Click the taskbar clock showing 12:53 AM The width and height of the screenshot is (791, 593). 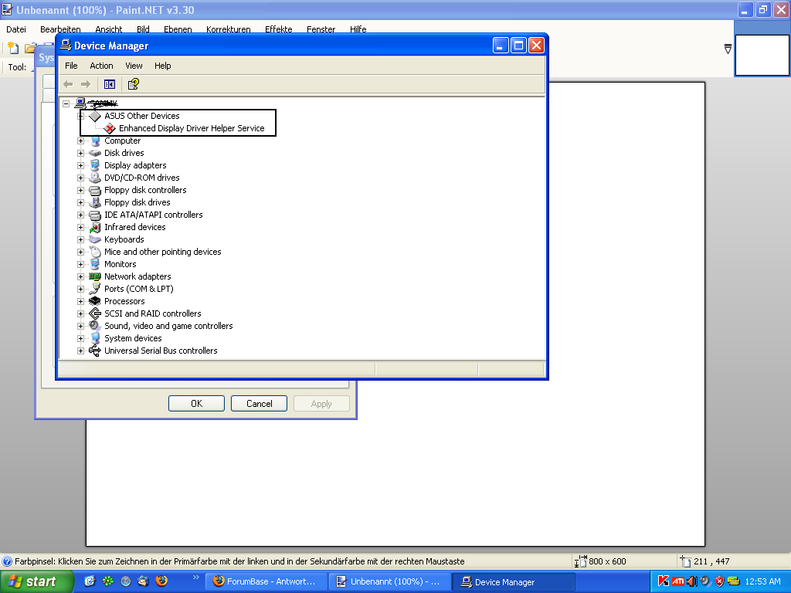point(762,581)
